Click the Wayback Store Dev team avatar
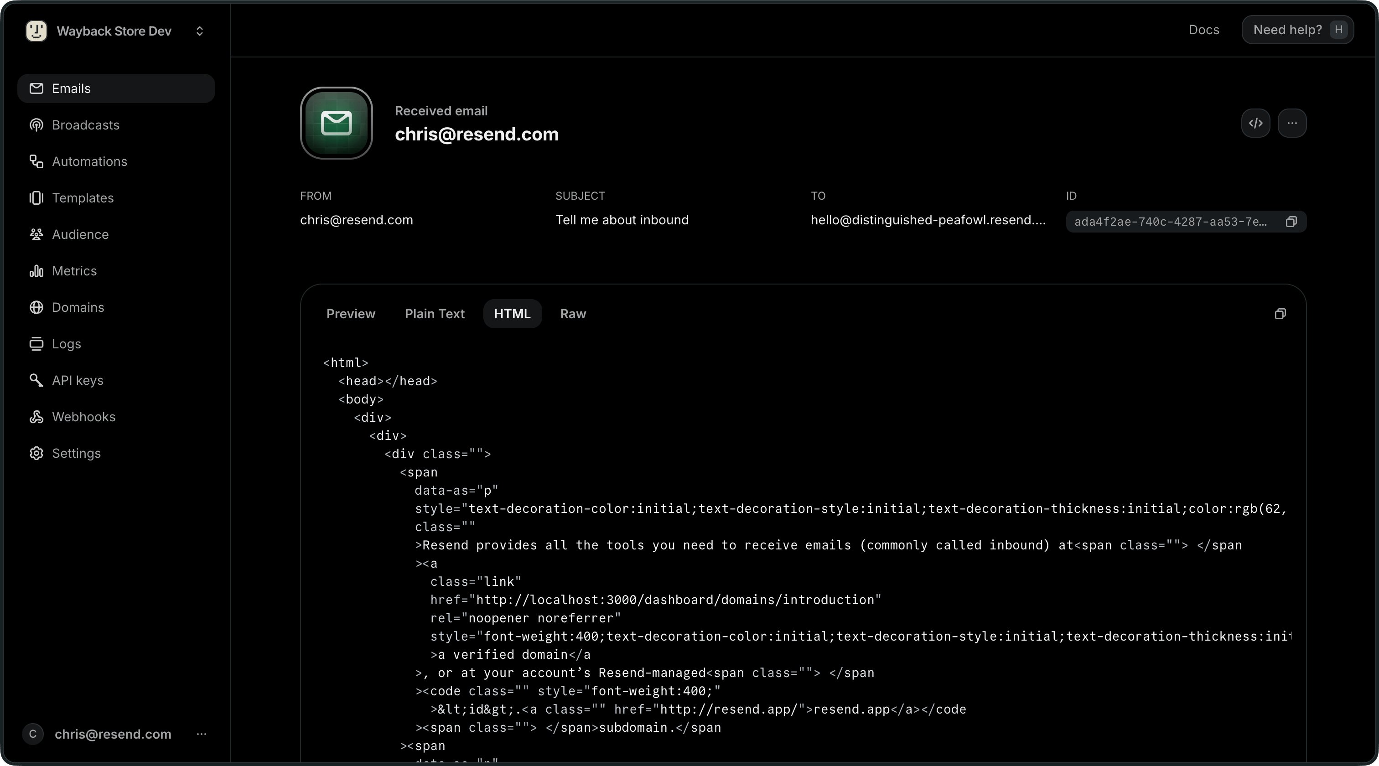Viewport: 1379px width, 766px height. (x=36, y=31)
